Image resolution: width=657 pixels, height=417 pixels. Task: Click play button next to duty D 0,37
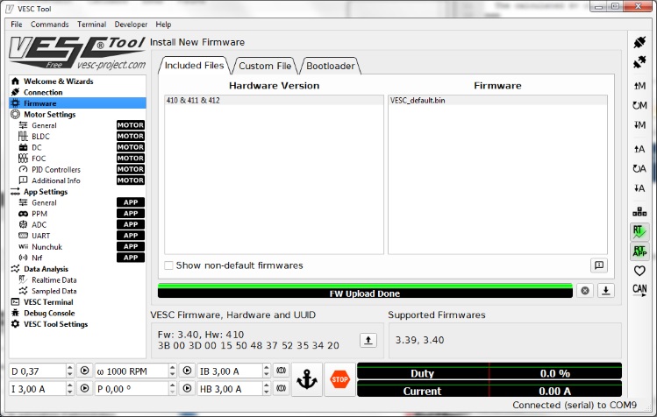coord(84,371)
